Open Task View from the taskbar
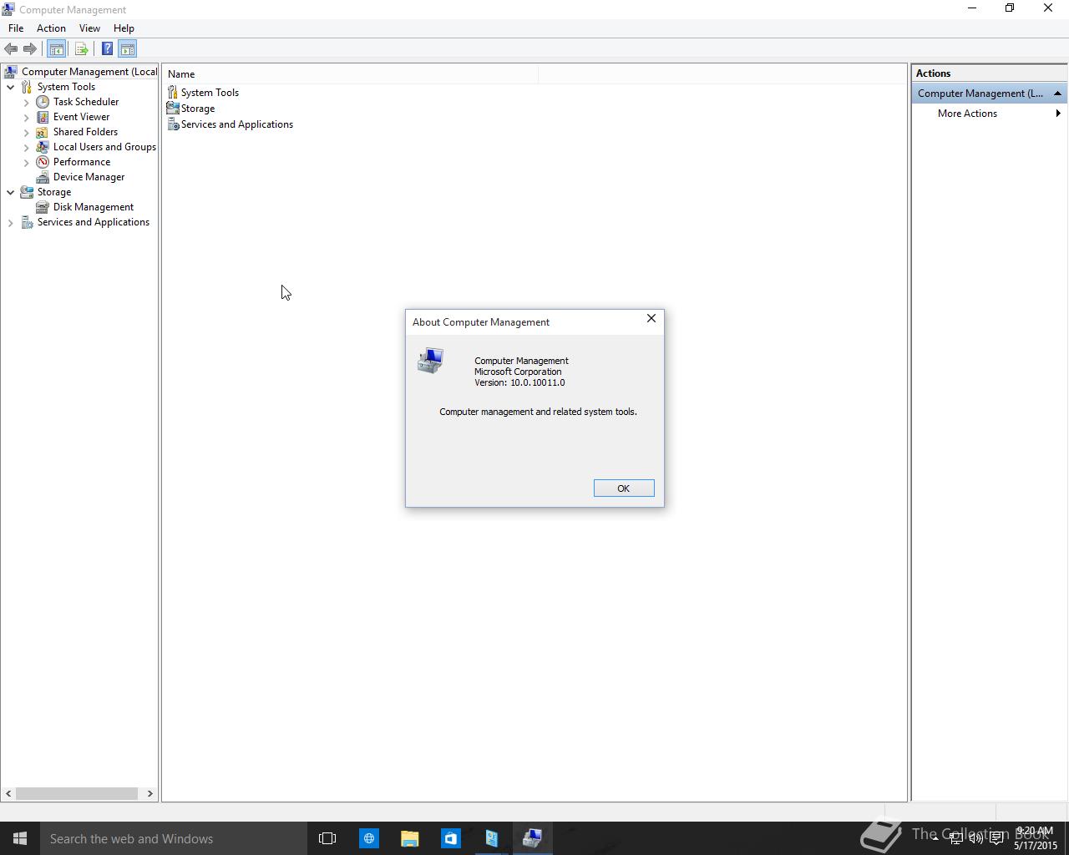The image size is (1069, 855). pyautogui.click(x=327, y=838)
